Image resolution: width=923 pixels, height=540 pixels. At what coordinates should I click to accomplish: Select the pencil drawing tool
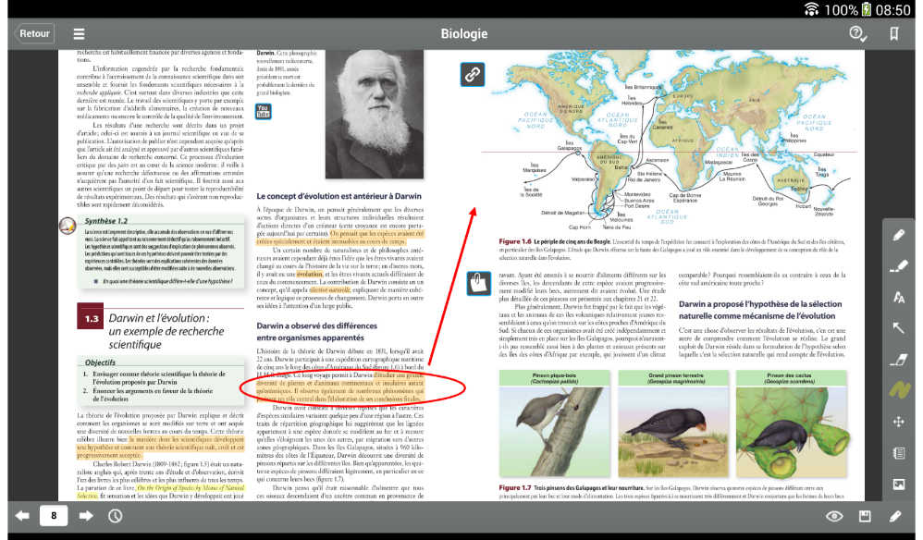pos(898,235)
